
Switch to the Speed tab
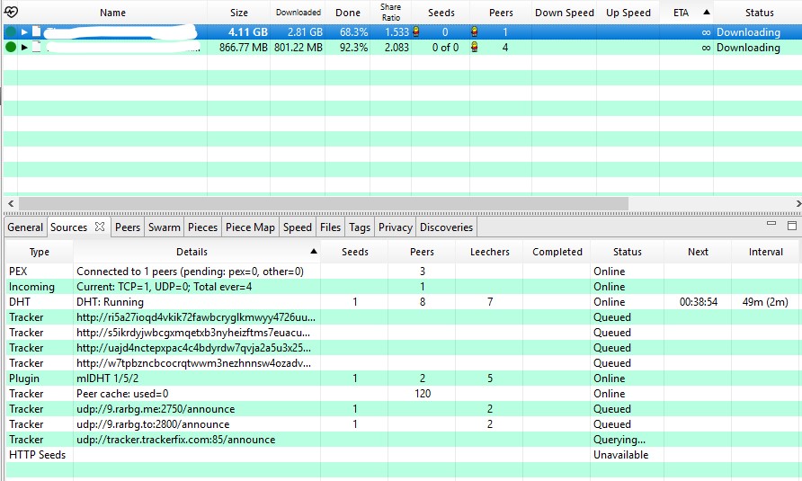click(x=298, y=227)
